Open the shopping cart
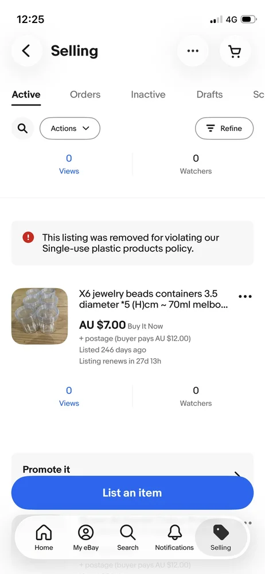 235,51
